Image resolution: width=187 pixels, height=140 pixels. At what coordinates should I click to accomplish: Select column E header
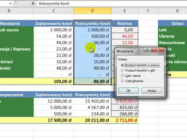pos(125,10)
